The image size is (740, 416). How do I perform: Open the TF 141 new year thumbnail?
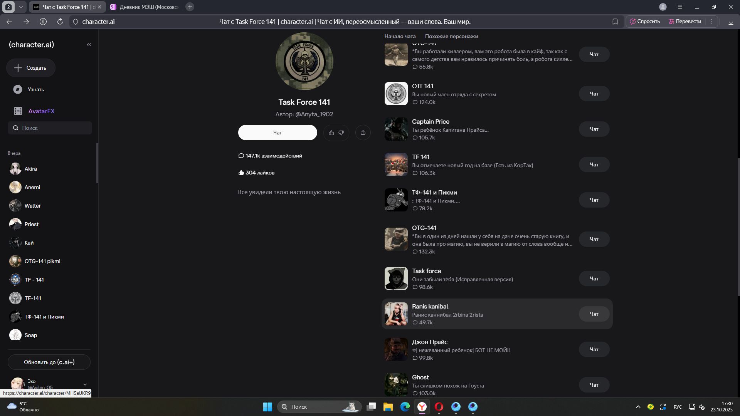click(396, 164)
